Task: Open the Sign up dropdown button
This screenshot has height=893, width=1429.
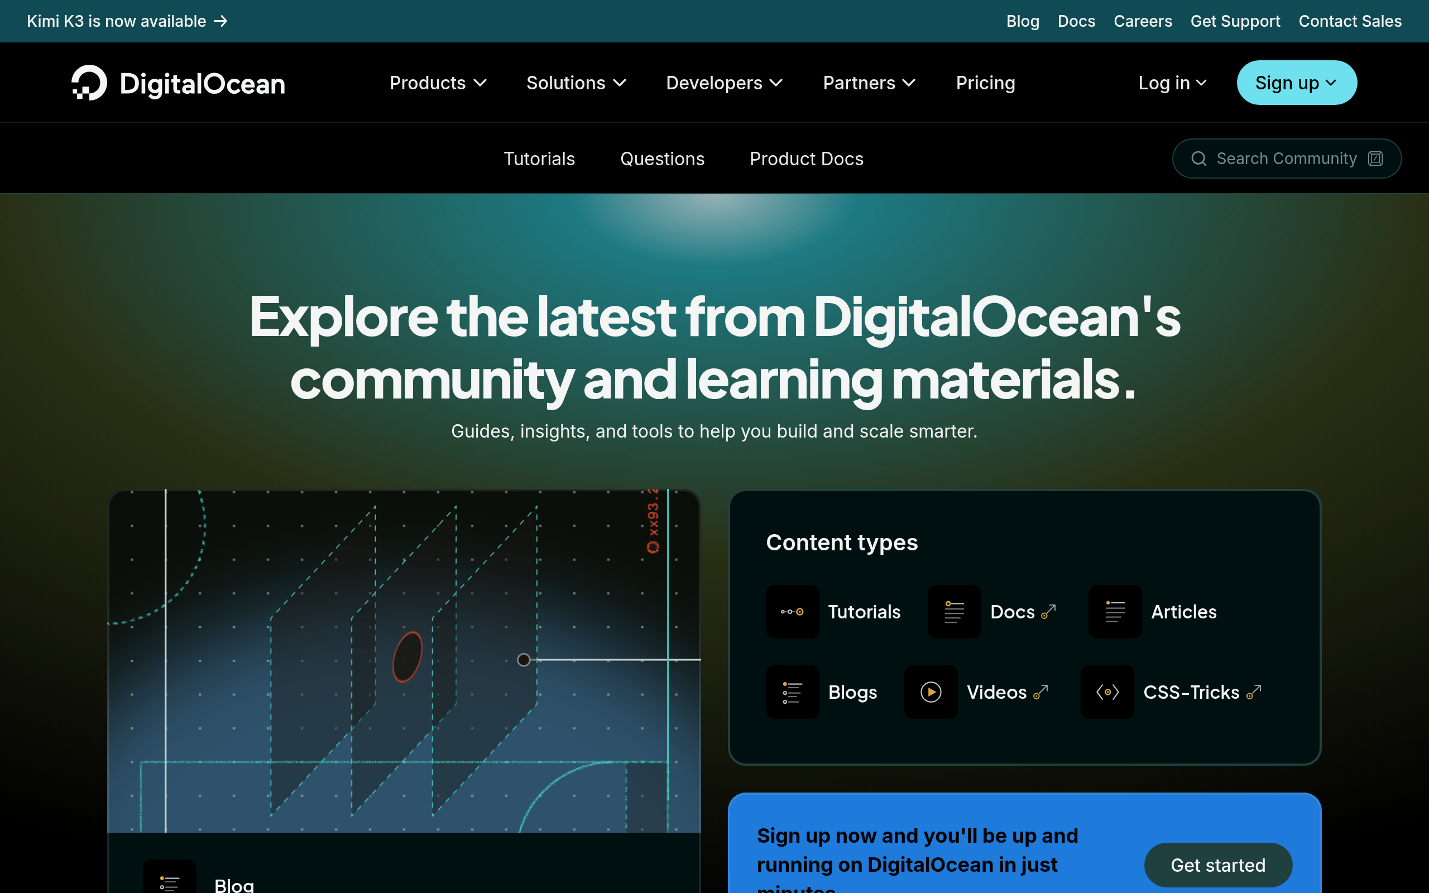Action: (1297, 83)
